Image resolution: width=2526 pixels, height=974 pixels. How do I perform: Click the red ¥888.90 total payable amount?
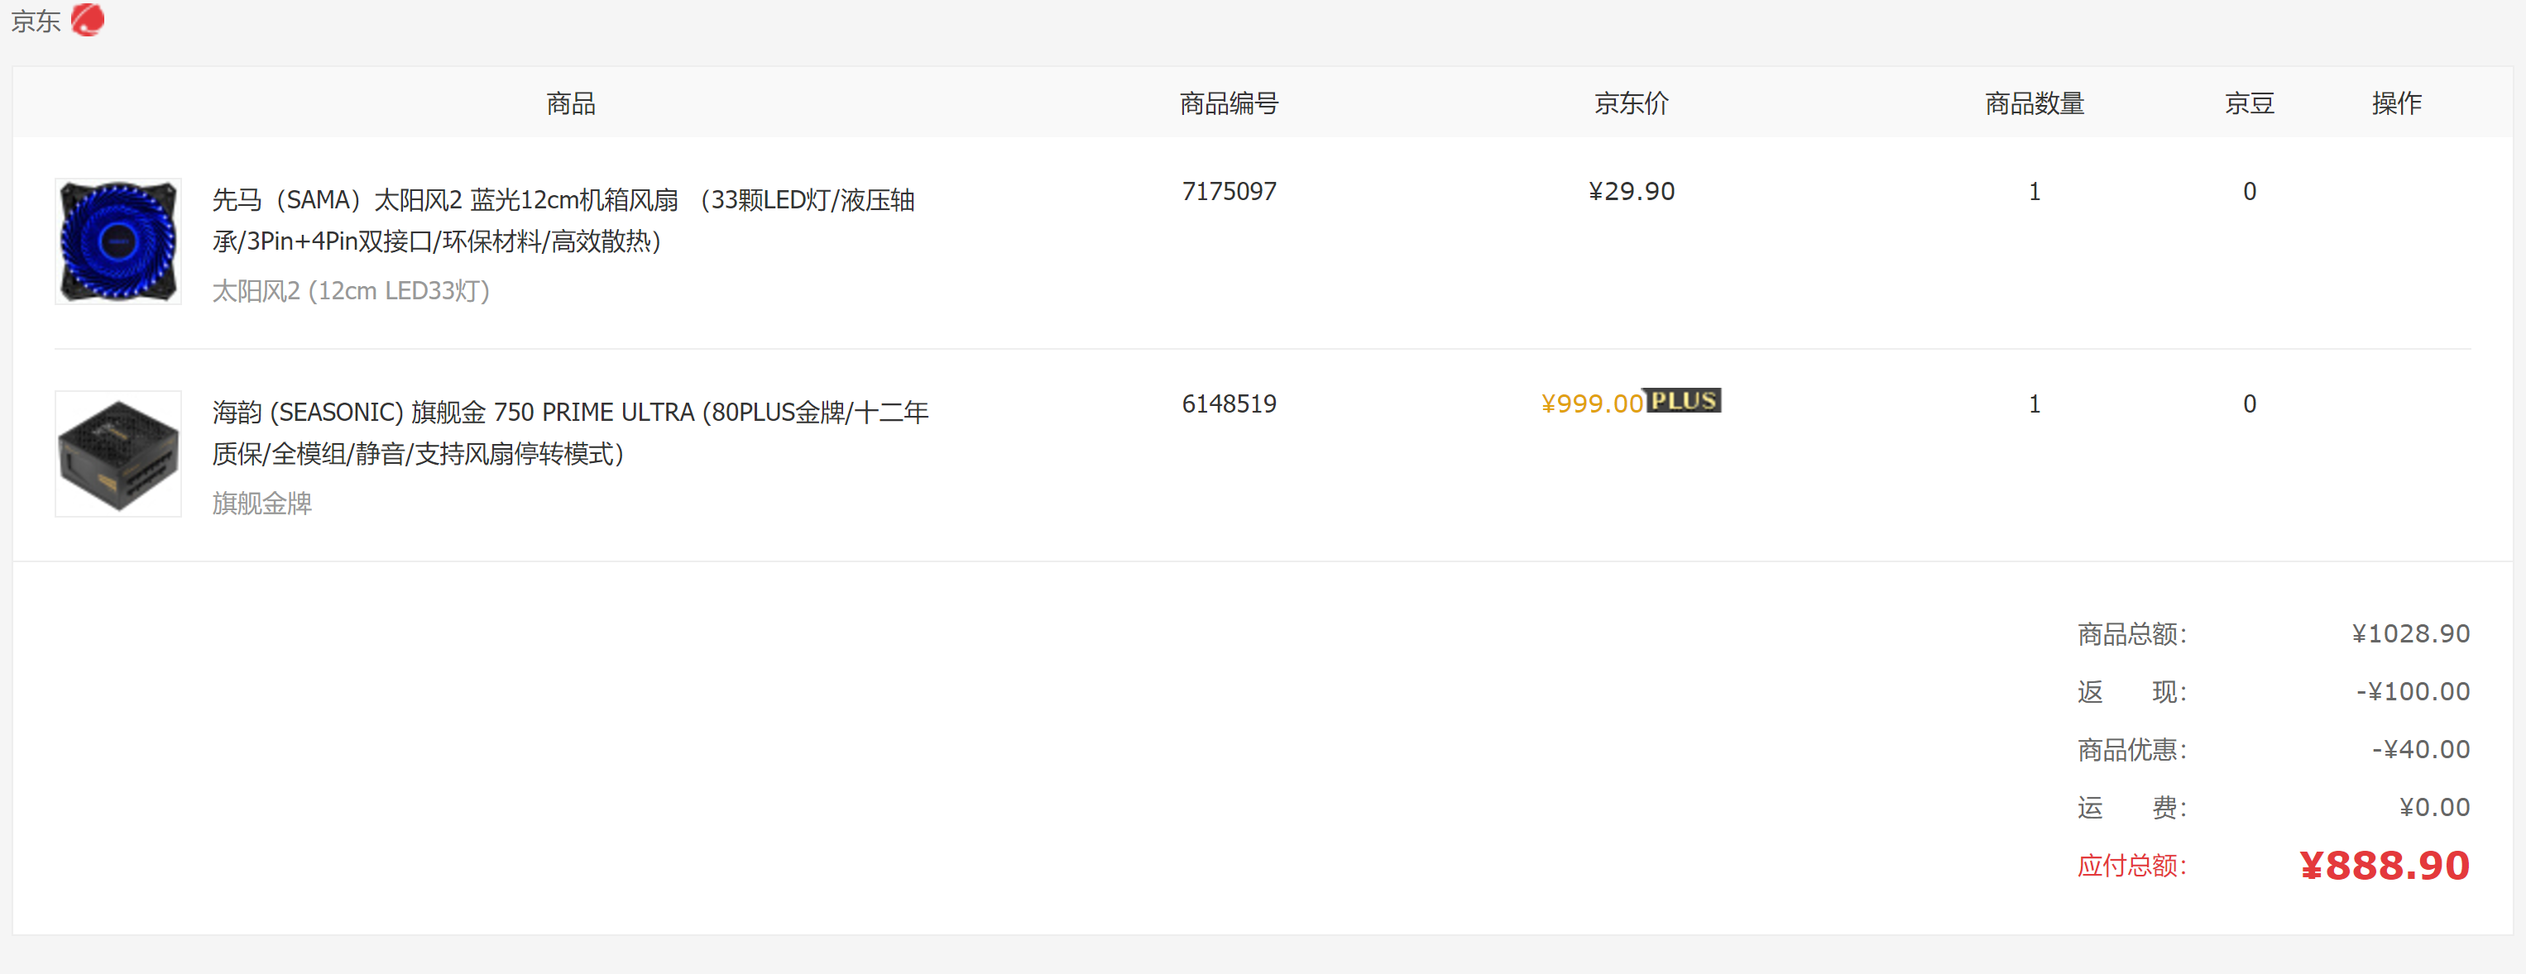tap(2384, 865)
